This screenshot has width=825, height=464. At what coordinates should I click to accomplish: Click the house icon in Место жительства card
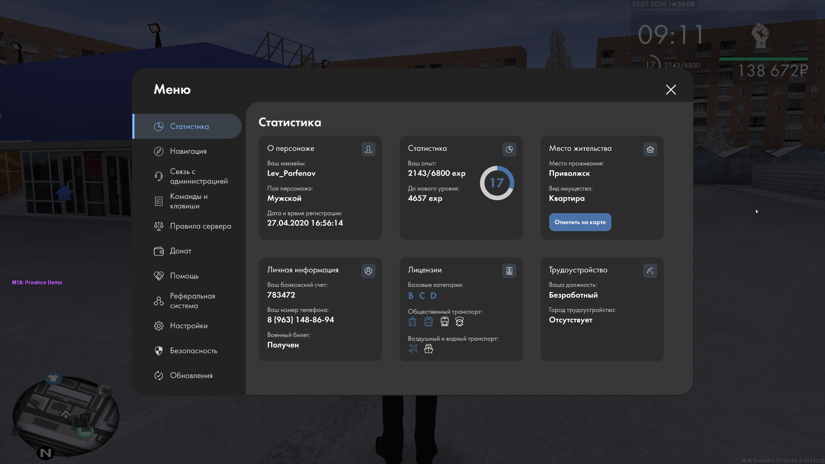pyautogui.click(x=650, y=149)
